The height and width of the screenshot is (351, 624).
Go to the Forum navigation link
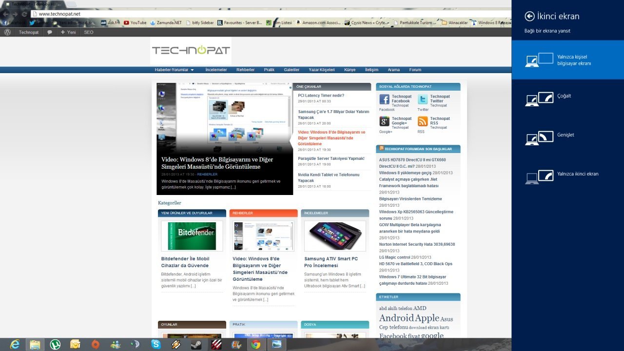coord(415,70)
